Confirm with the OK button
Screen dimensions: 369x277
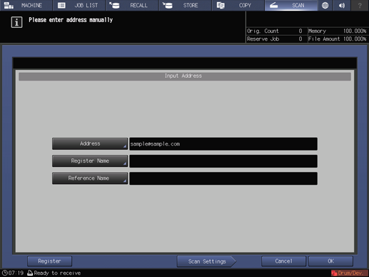click(330, 261)
